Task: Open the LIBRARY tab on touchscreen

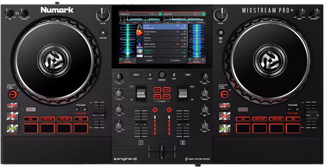Action: click(149, 60)
